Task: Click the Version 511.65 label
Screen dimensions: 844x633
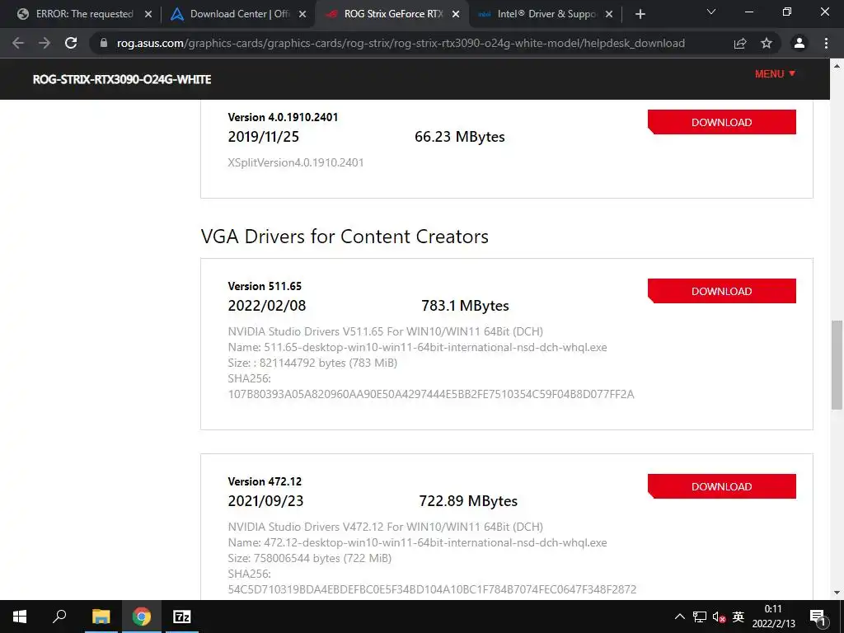Action: tap(265, 286)
